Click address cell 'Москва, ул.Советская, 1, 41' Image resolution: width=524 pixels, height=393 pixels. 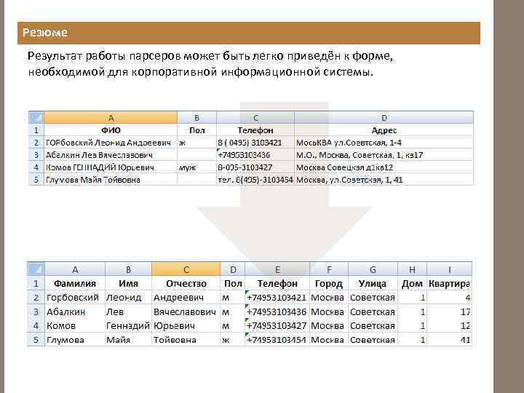(x=384, y=180)
